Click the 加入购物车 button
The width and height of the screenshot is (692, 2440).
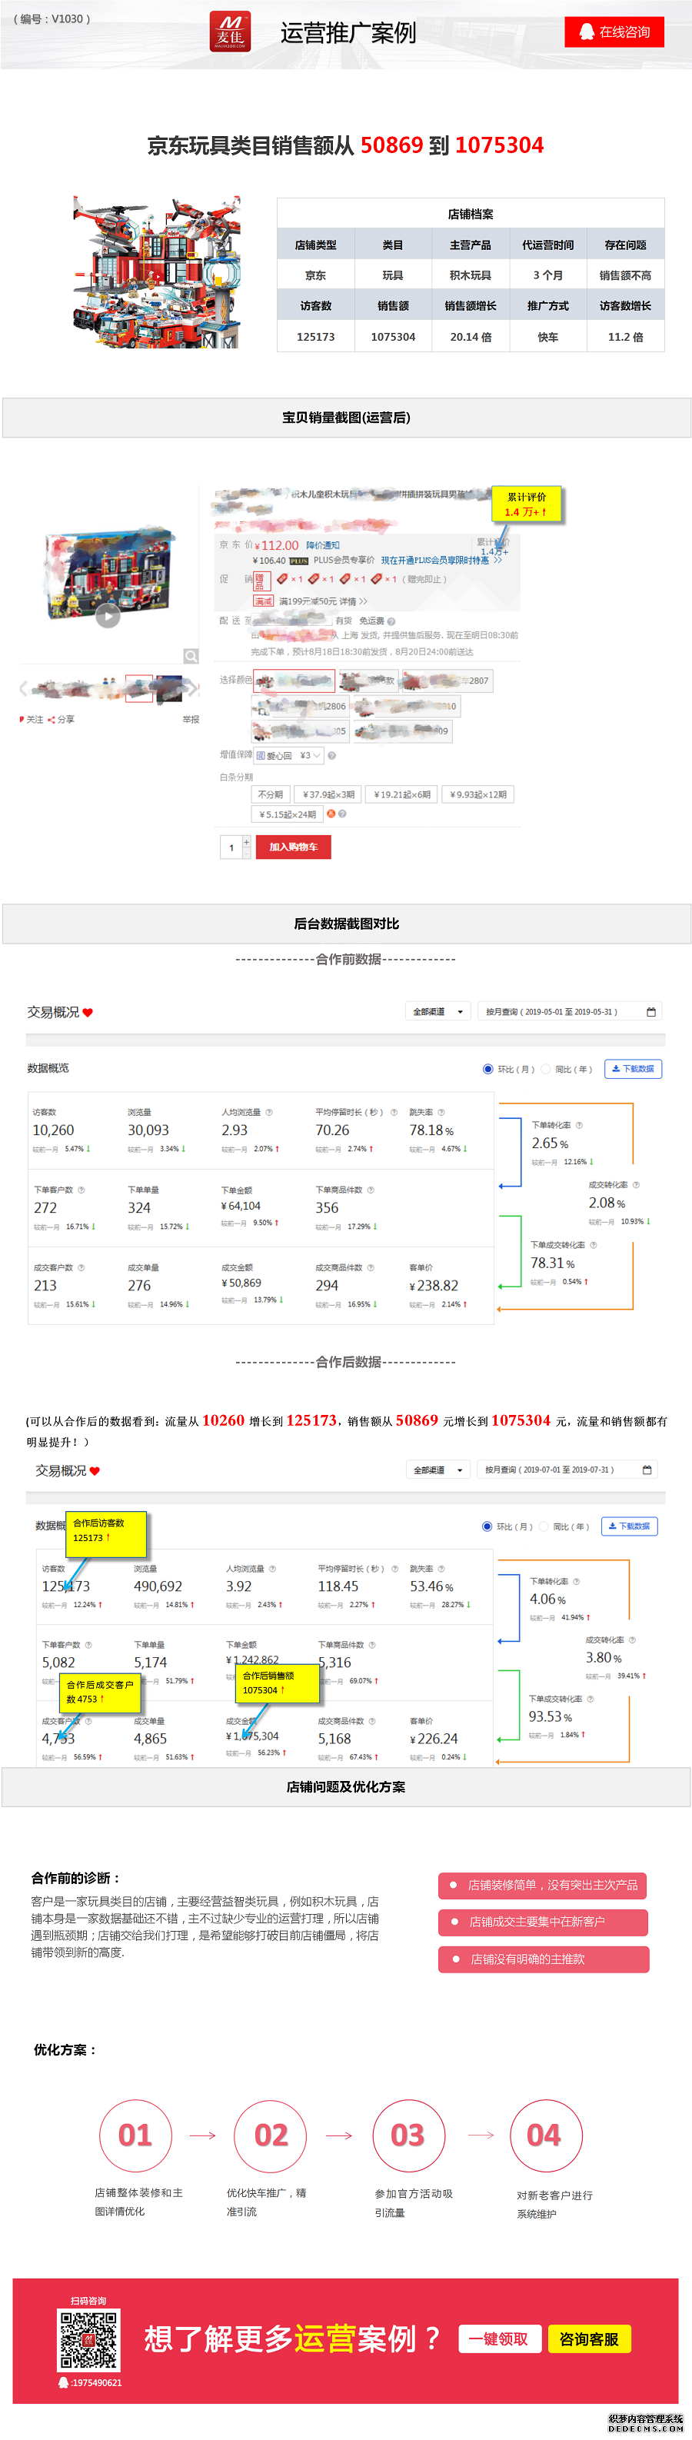(294, 847)
